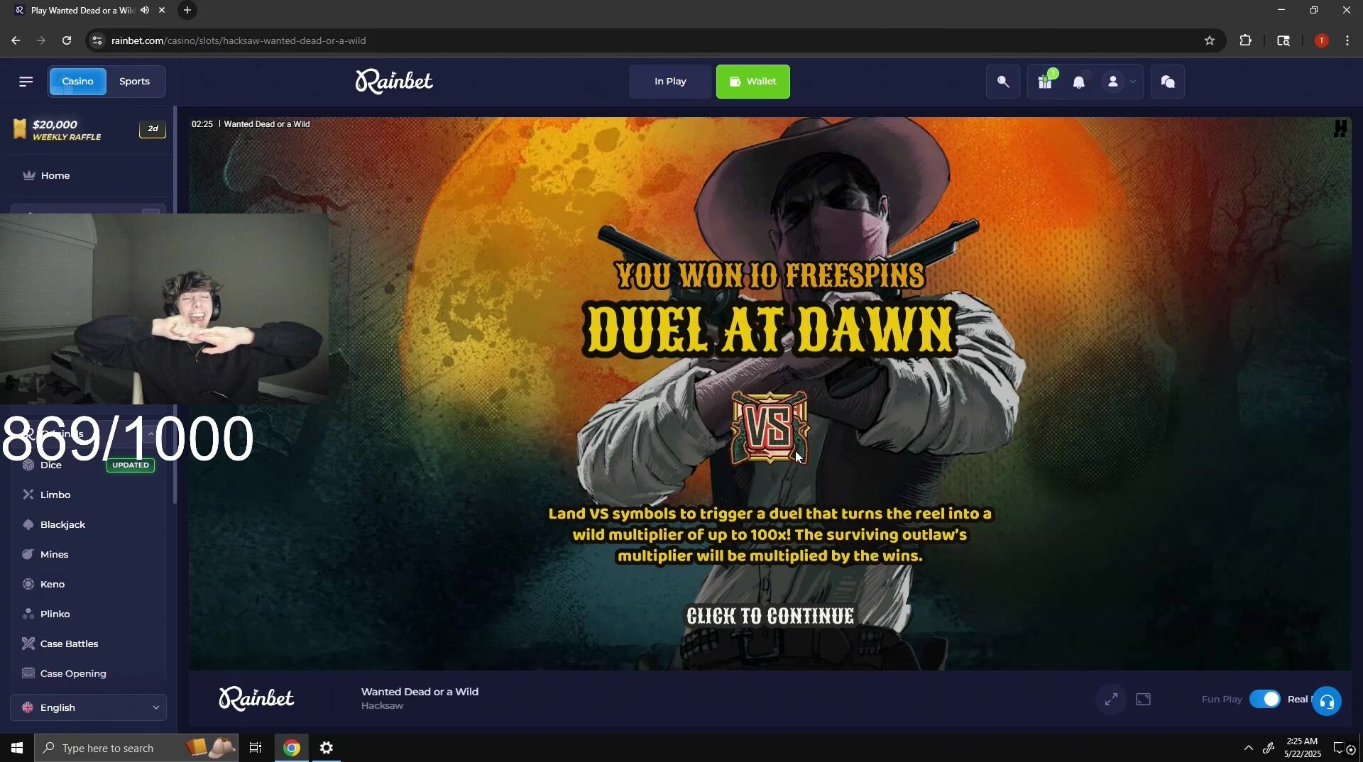Screen dimensions: 1363x762
Task: Click the Blackjack spade icon
Action: click(x=28, y=525)
